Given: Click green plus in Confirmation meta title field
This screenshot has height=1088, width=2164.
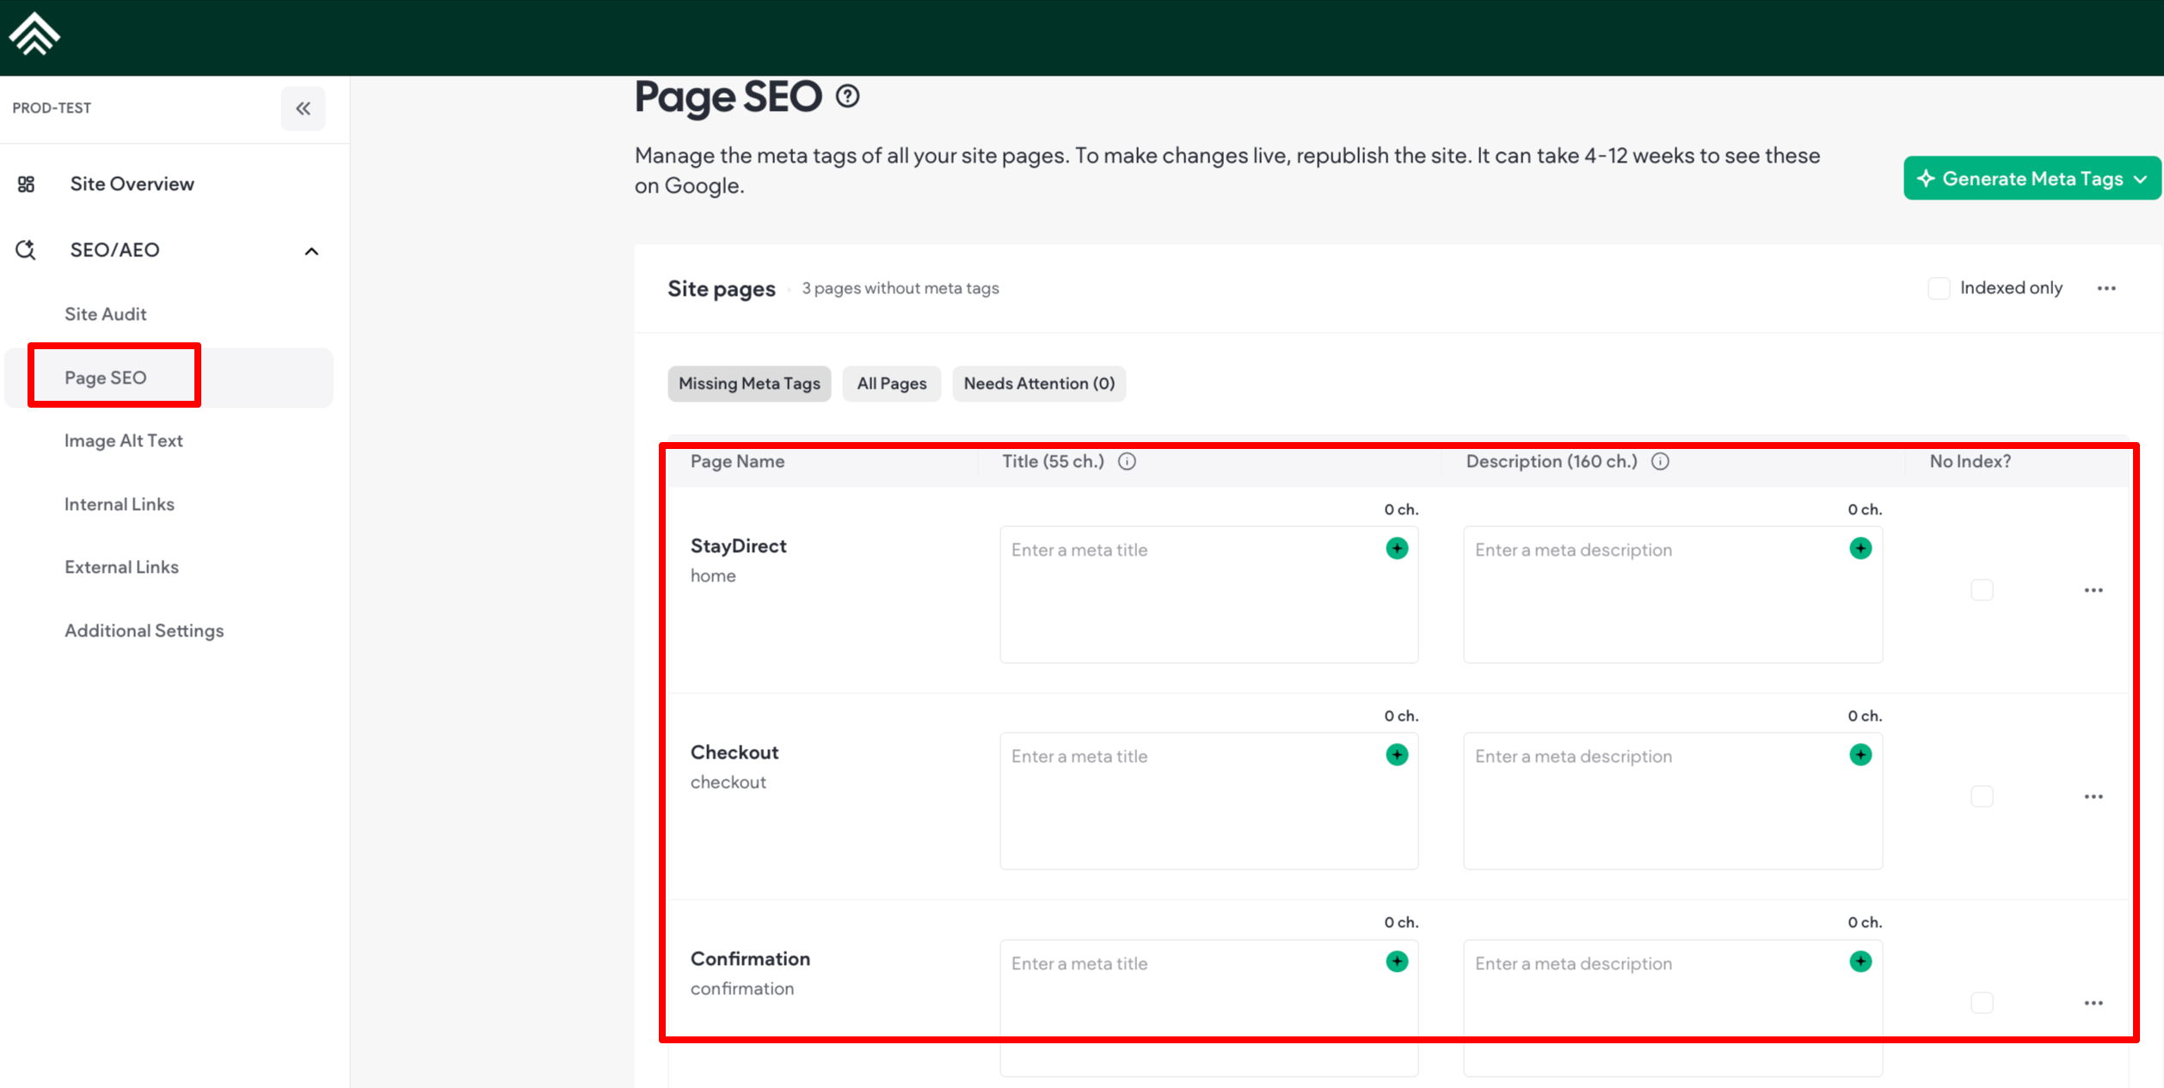Looking at the screenshot, I should click(x=1397, y=962).
